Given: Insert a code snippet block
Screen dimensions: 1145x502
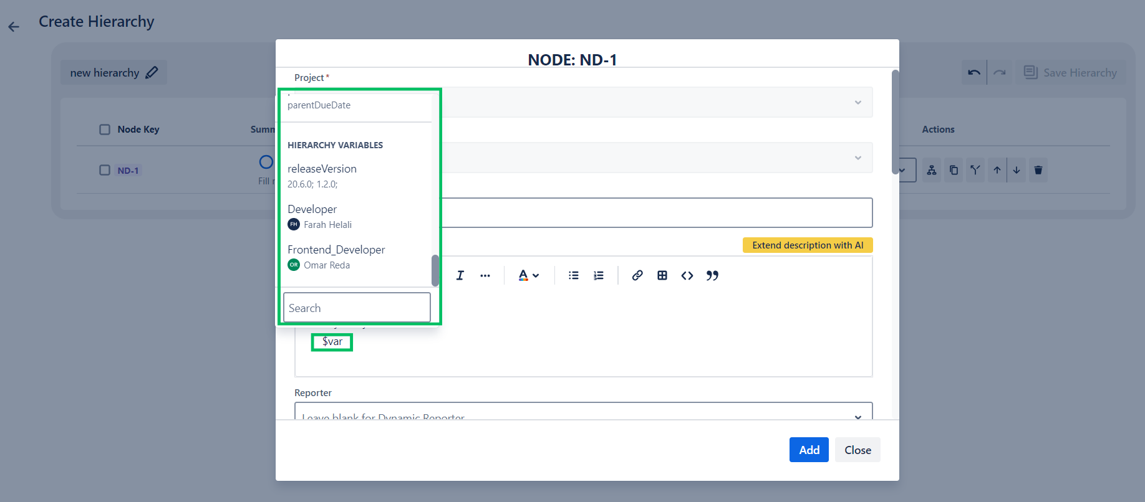Looking at the screenshot, I should [x=687, y=275].
